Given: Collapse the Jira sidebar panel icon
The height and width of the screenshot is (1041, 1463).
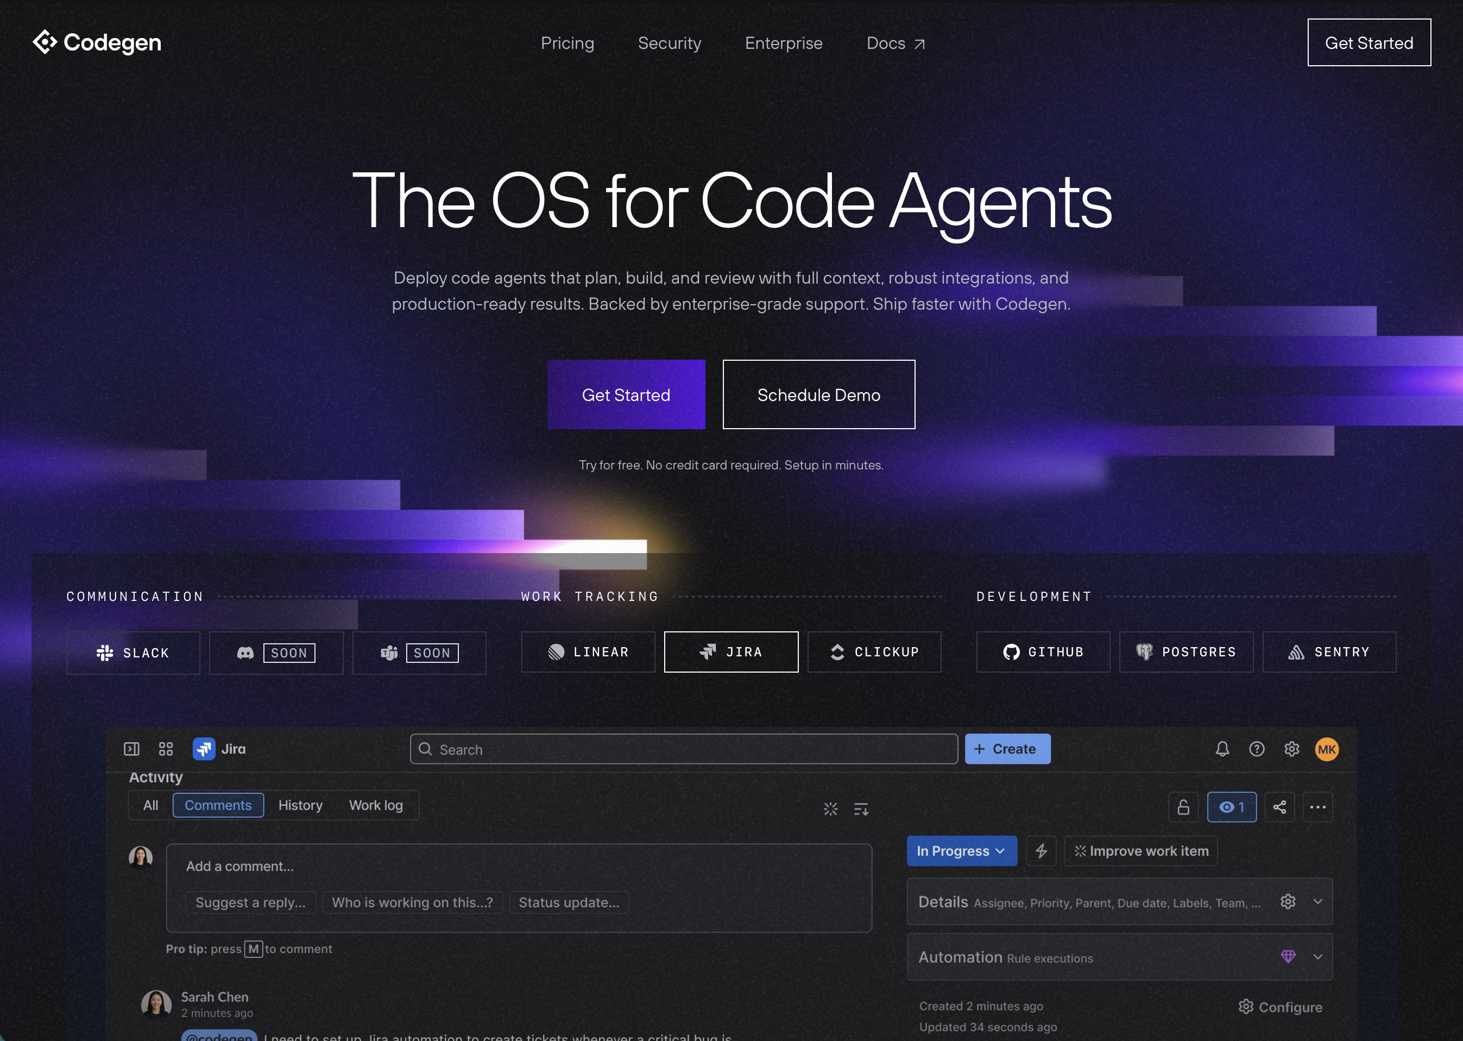Looking at the screenshot, I should coord(131,749).
